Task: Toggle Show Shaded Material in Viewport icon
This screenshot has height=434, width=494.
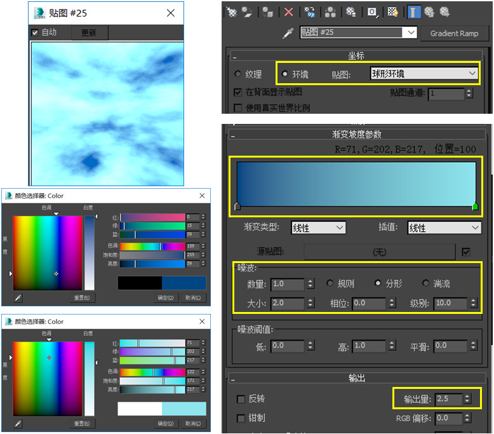Action: coord(392,12)
